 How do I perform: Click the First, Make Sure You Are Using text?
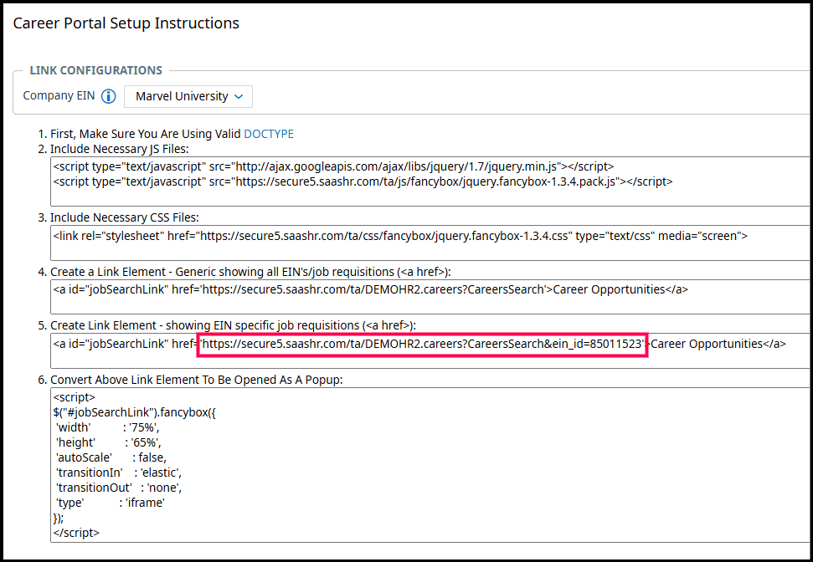pos(147,134)
